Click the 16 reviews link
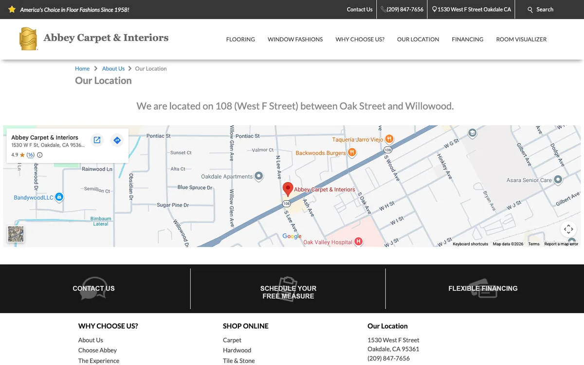584x365 pixels. [30, 155]
